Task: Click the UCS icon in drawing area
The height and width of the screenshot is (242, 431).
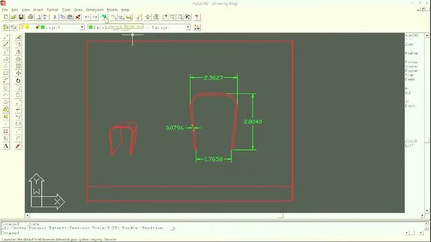Action: pos(46,192)
